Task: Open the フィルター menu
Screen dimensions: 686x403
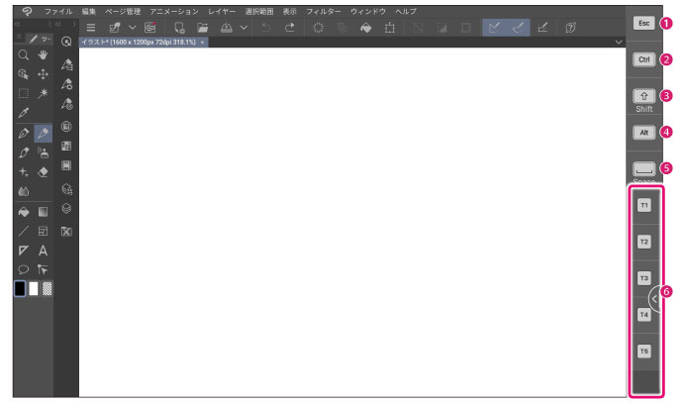Action: pos(324,11)
